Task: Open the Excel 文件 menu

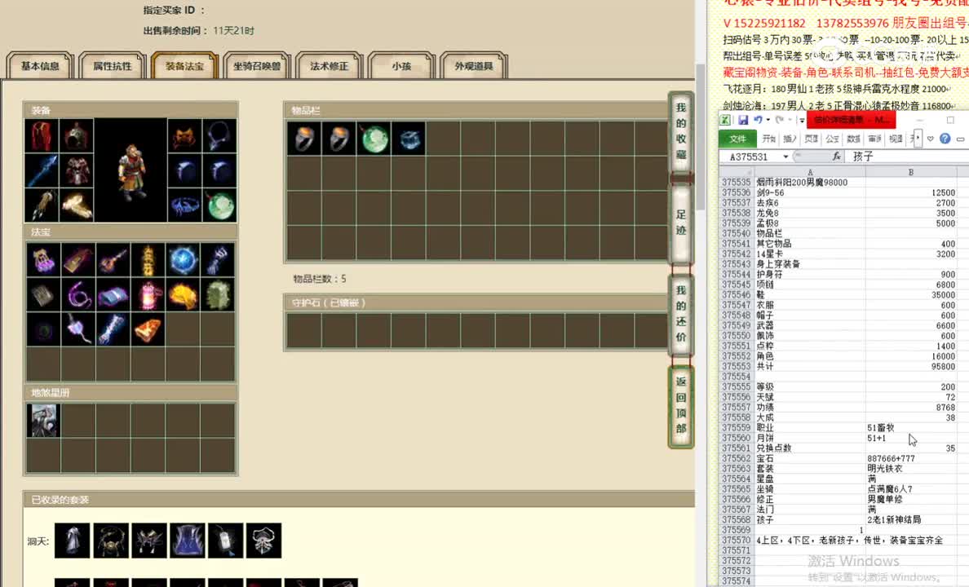Action: (x=737, y=139)
